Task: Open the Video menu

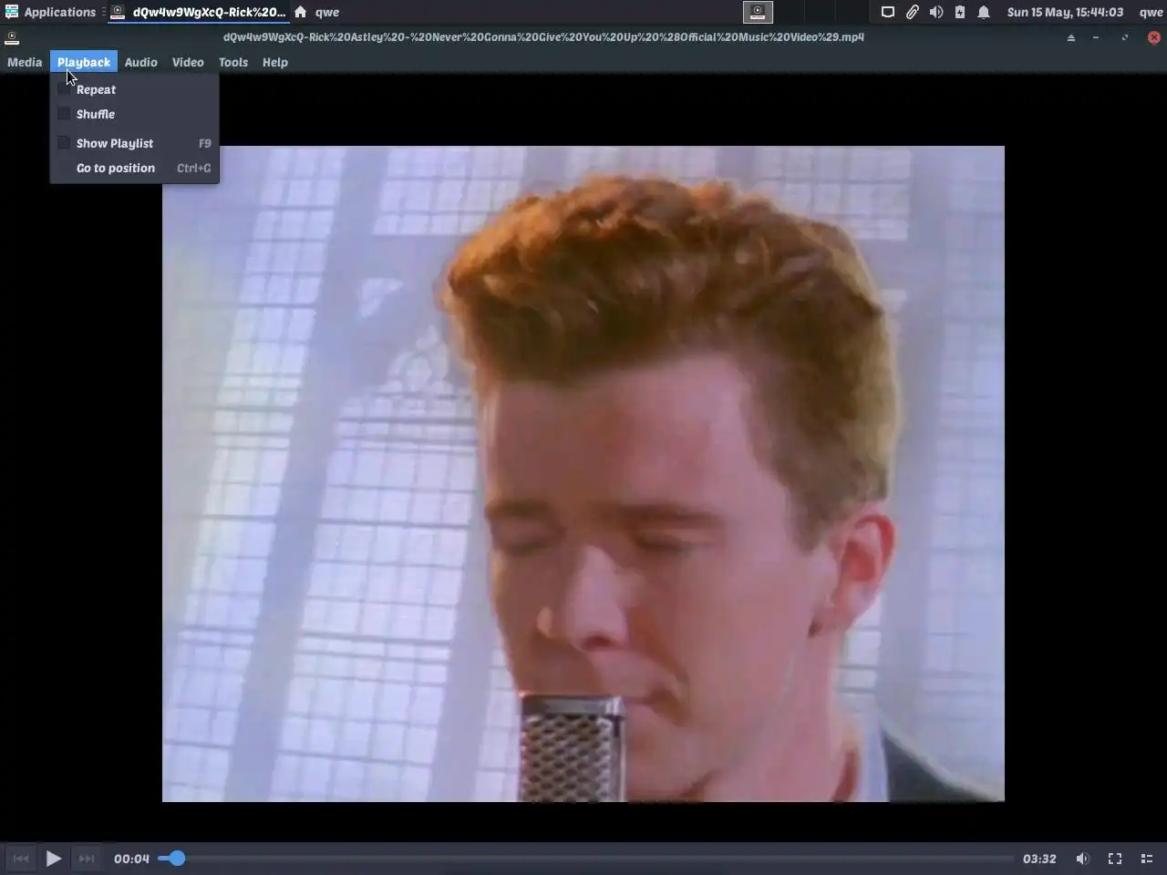Action: click(188, 62)
